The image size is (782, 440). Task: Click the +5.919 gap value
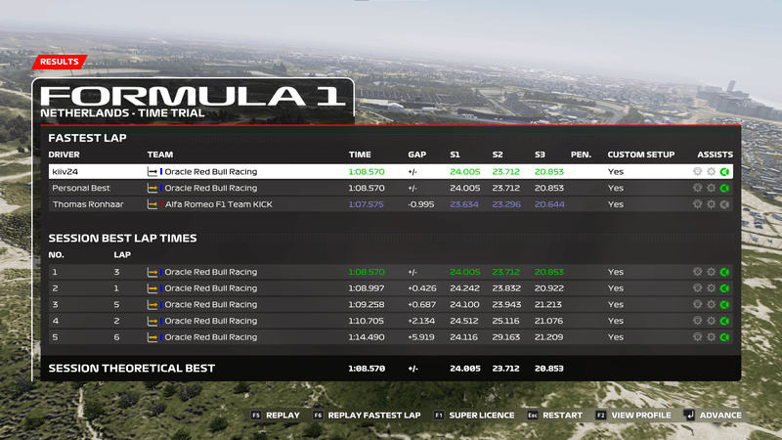pos(422,337)
